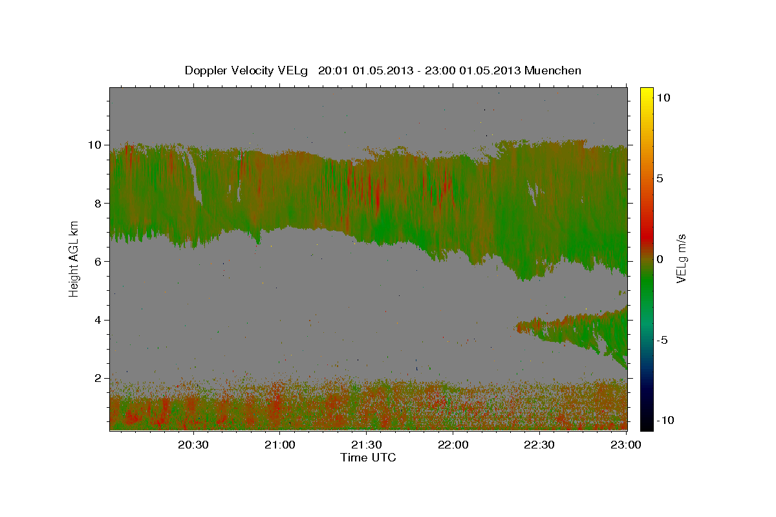Click the "Height AGL km" axis label
This screenshot has height=517, width=776.
pos(74,258)
